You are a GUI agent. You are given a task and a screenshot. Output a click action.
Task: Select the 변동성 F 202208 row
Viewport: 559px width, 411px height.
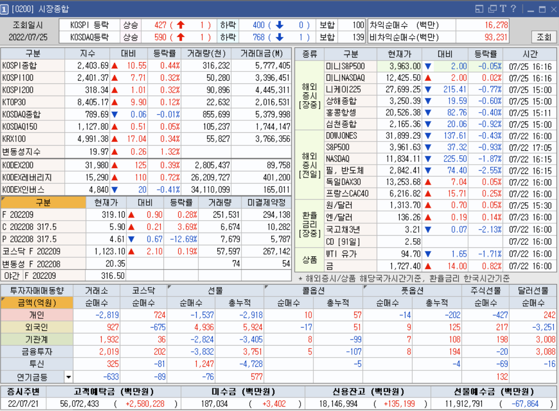pos(146,264)
